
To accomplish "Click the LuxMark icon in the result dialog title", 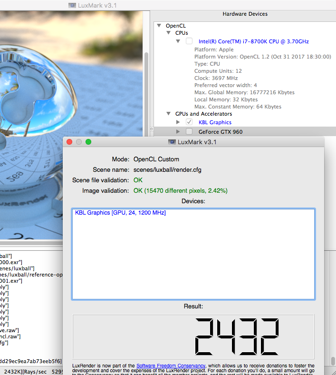I will coord(172,142).
